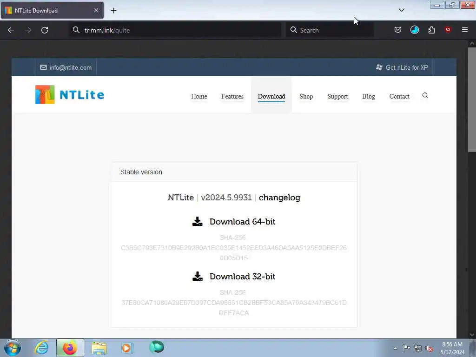The height and width of the screenshot is (357, 476).
Task: Click the 64-bit download tray icon
Action: pyautogui.click(x=198, y=221)
